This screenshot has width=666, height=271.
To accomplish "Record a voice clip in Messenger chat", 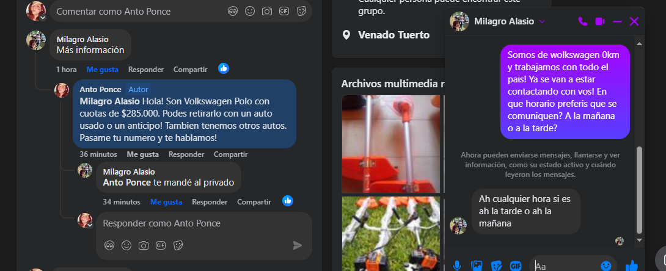I will click(x=456, y=266).
